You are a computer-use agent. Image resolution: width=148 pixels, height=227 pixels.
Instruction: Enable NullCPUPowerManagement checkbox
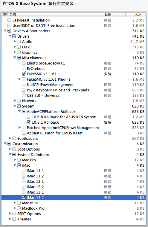coord(24,85)
